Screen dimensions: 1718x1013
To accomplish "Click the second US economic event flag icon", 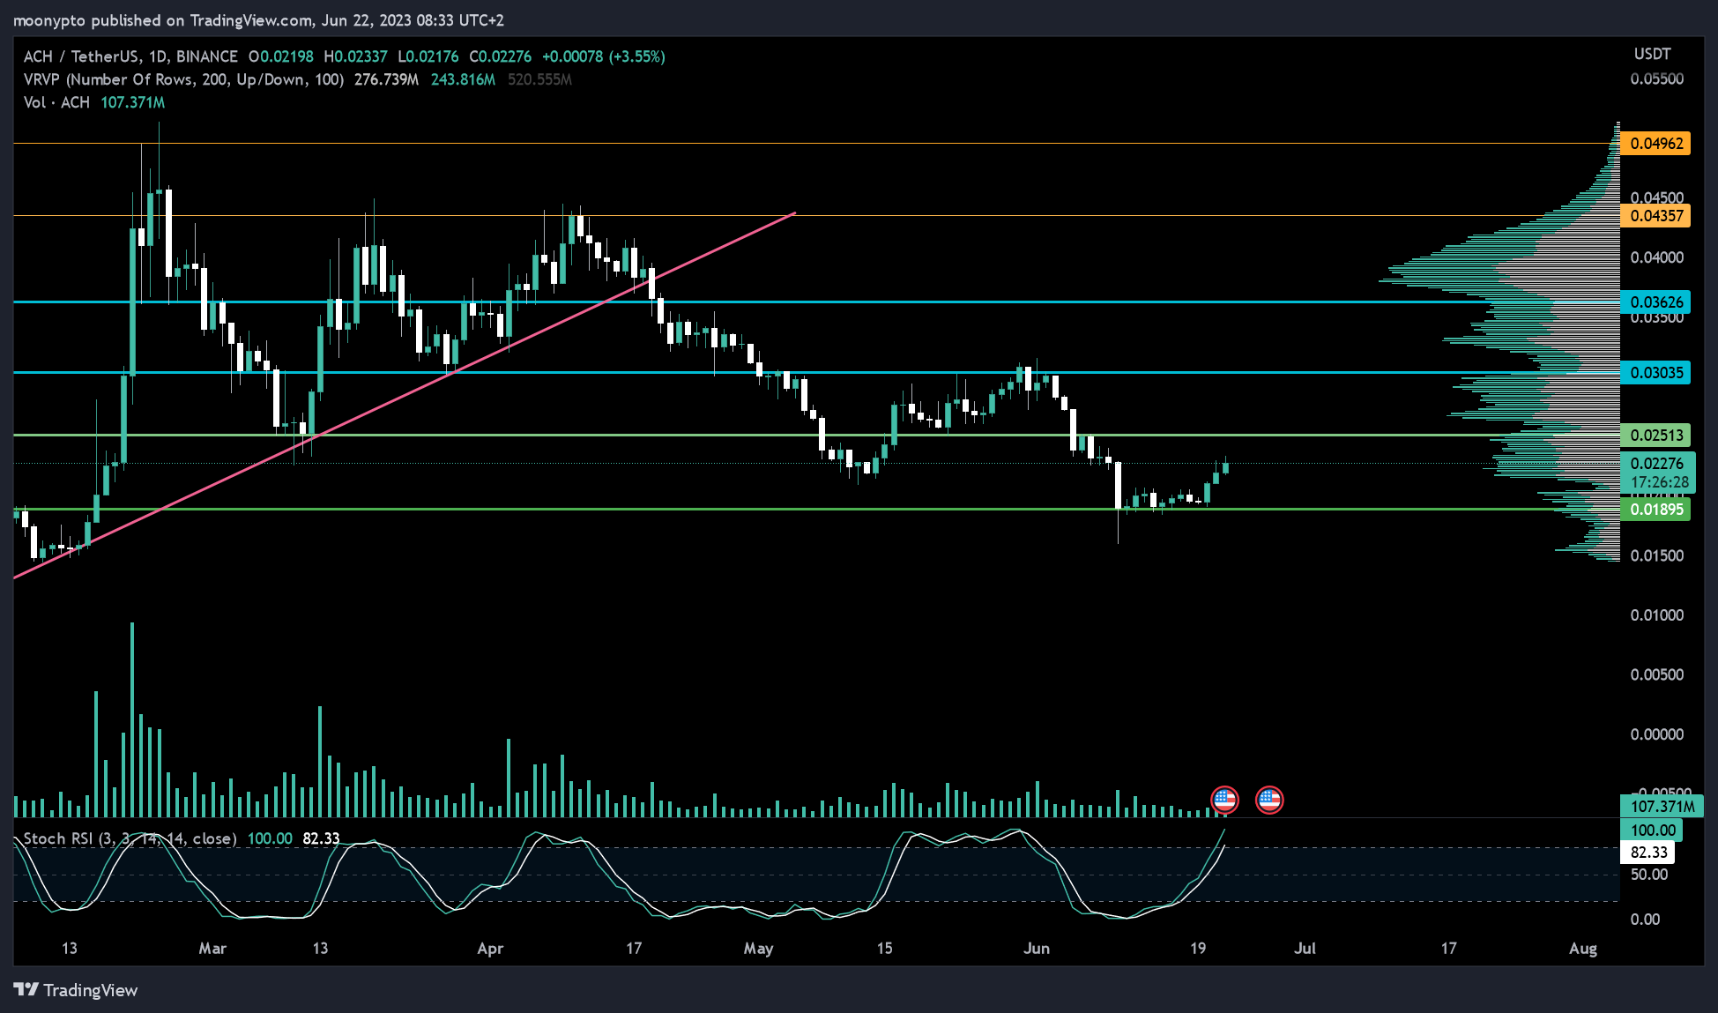I will [1269, 800].
